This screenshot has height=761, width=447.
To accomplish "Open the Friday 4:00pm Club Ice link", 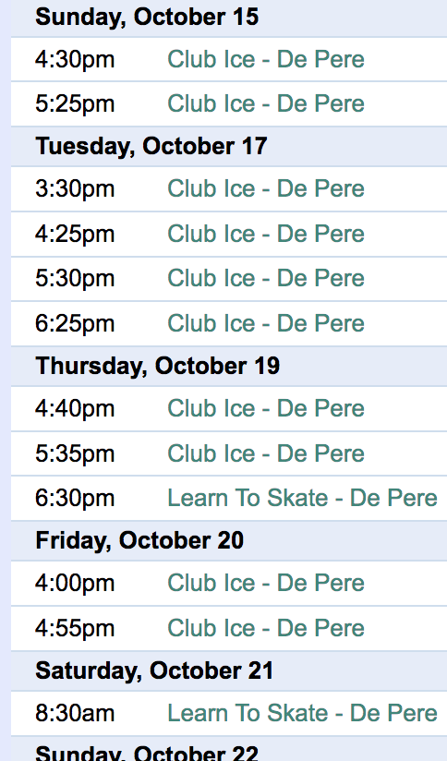I will (265, 584).
